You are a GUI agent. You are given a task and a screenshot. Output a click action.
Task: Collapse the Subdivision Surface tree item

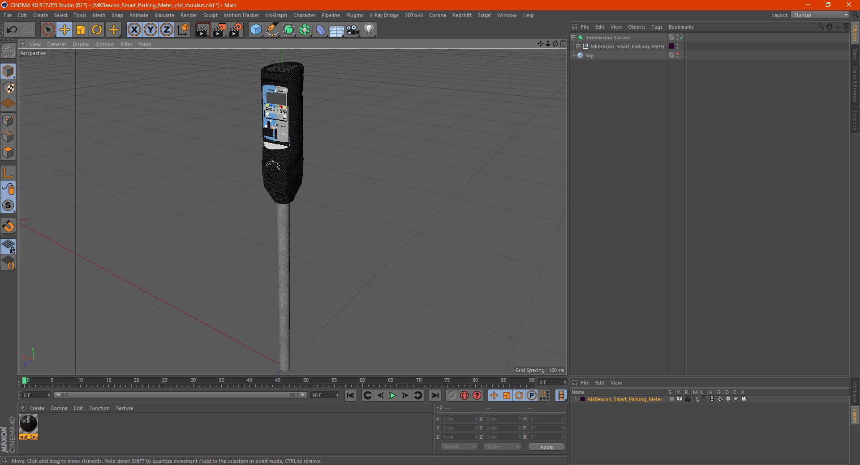pyautogui.click(x=573, y=38)
